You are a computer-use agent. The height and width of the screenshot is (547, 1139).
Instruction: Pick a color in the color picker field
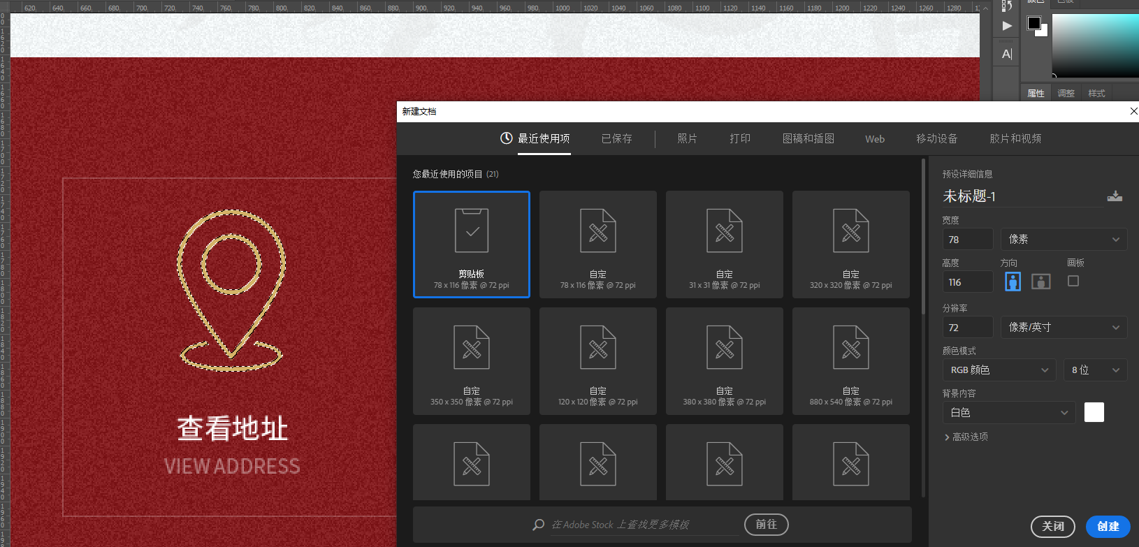click(x=1096, y=45)
